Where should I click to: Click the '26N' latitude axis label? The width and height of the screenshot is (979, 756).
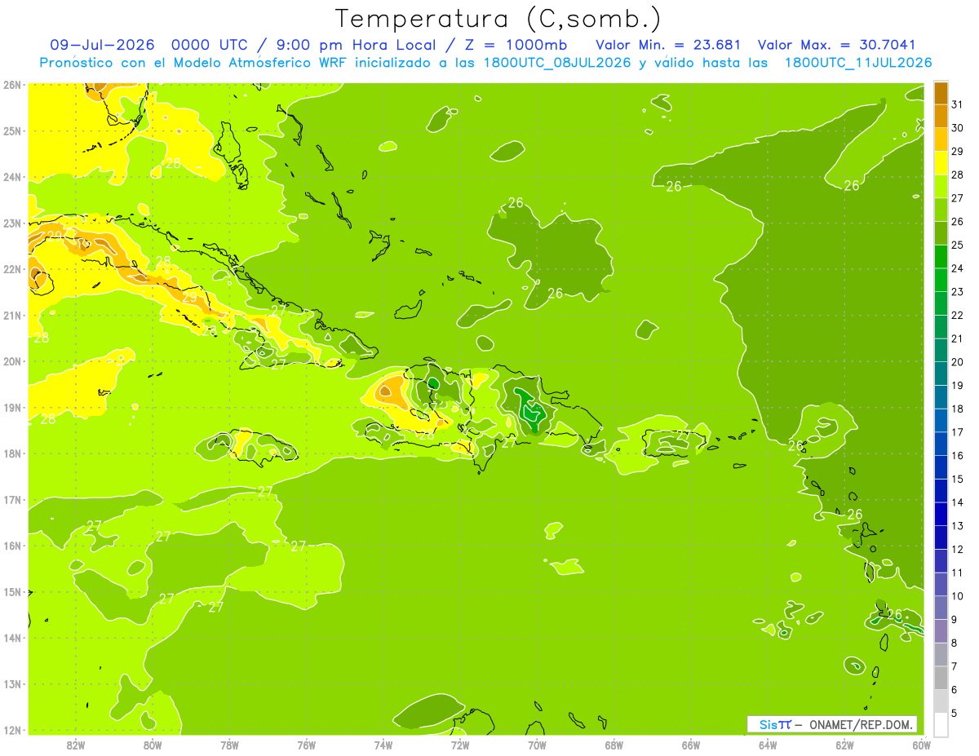click(x=12, y=85)
